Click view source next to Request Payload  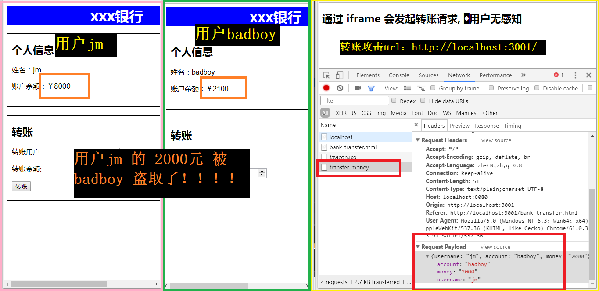click(x=495, y=247)
